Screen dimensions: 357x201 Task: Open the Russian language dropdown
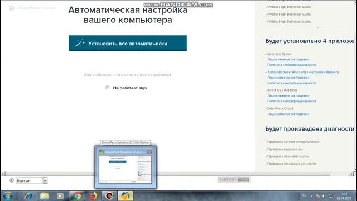[32, 181]
